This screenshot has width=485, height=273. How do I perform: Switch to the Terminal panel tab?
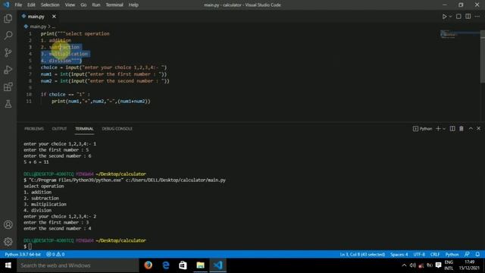pyautogui.click(x=84, y=129)
